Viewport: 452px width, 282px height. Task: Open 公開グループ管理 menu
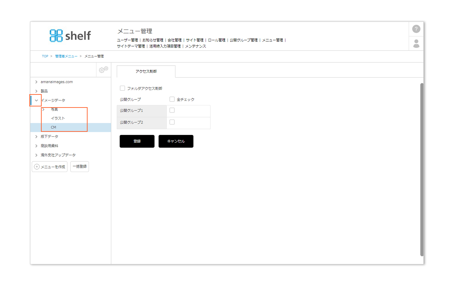tap(244, 40)
